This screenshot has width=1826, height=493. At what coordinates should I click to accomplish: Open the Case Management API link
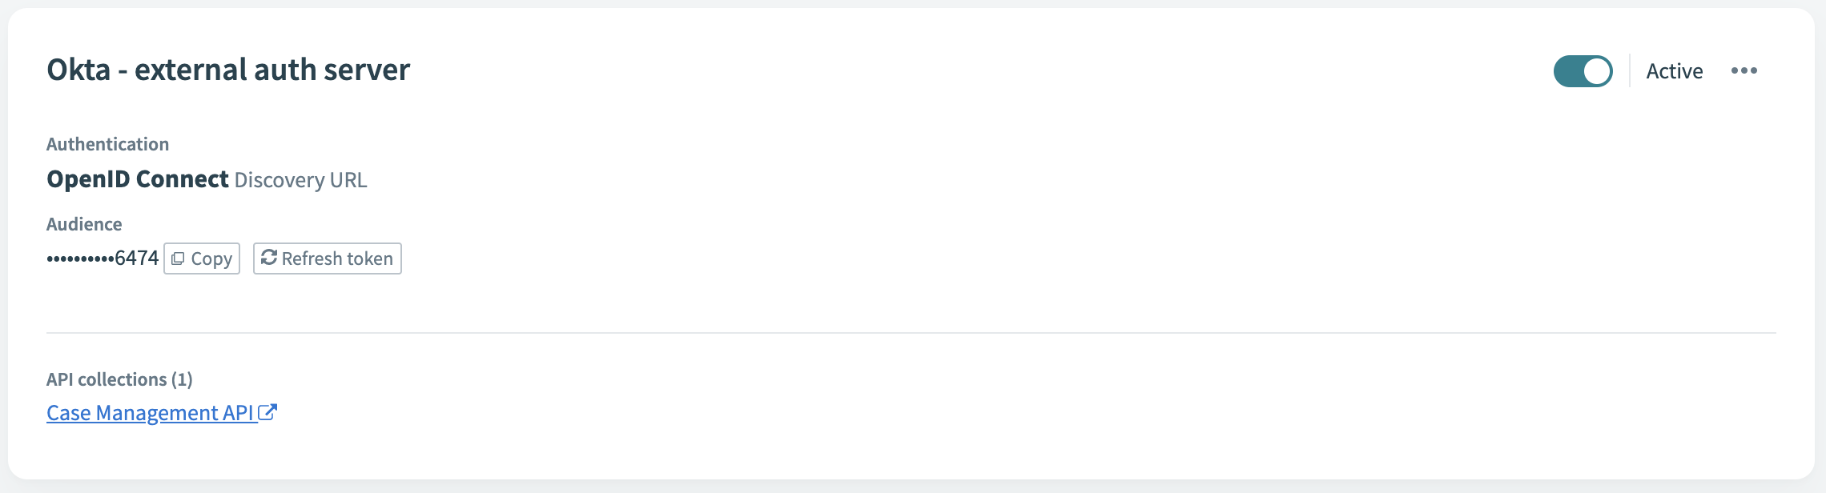pyautogui.click(x=150, y=413)
